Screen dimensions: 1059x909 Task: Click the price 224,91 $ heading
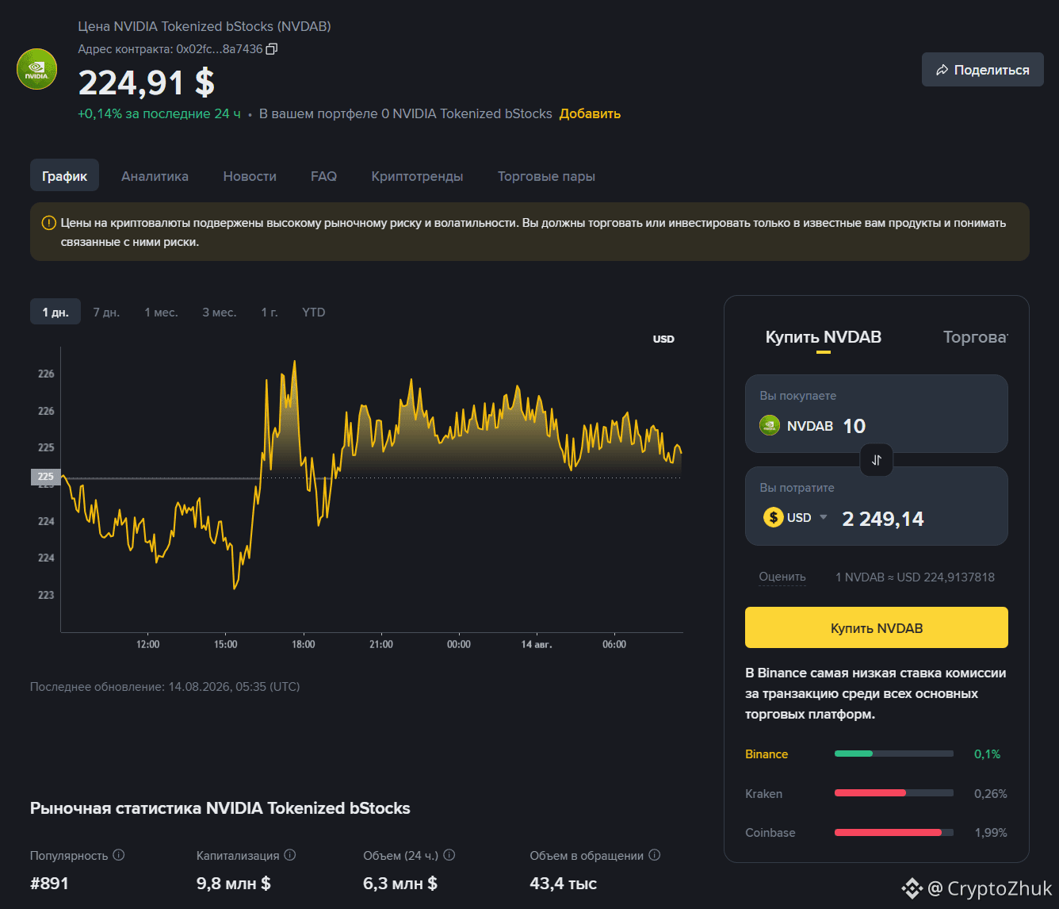point(147,82)
